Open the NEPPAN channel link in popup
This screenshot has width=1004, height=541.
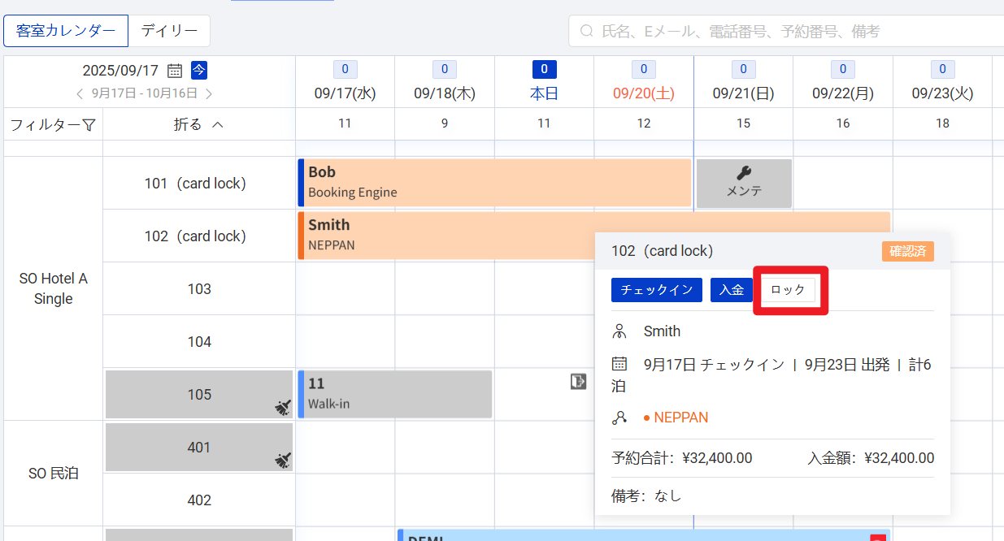click(680, 418)
